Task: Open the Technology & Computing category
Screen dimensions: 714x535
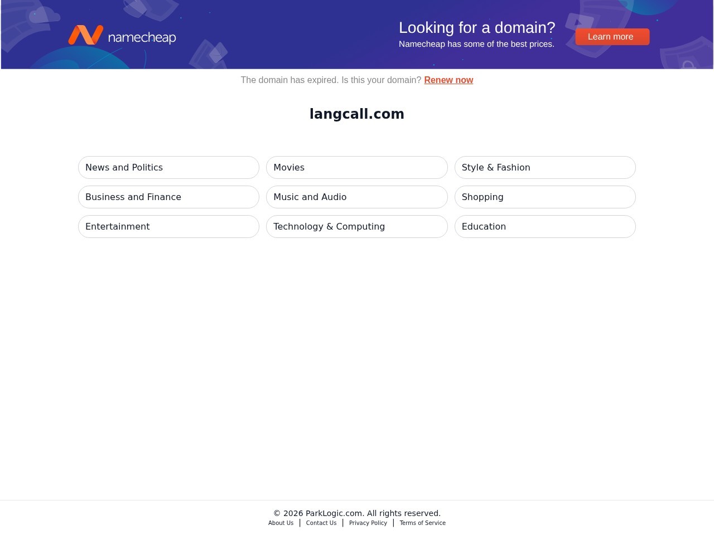Action: point(357,226)
